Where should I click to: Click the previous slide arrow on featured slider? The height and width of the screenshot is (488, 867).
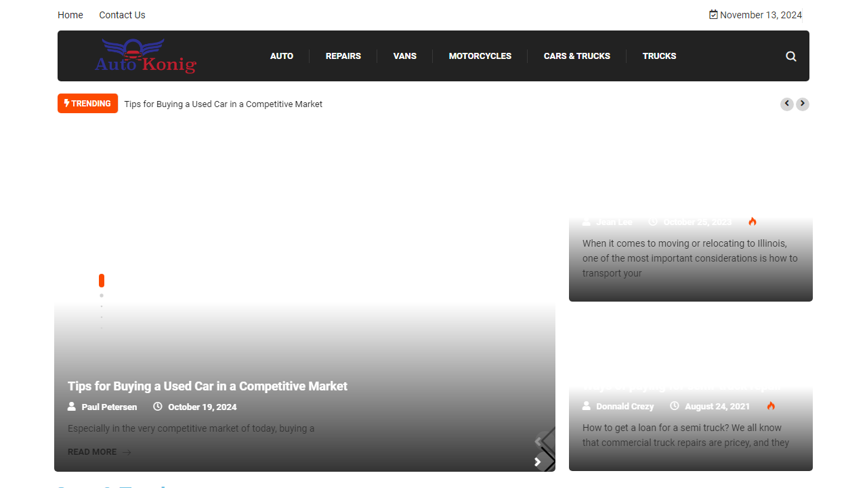point(538,441)
